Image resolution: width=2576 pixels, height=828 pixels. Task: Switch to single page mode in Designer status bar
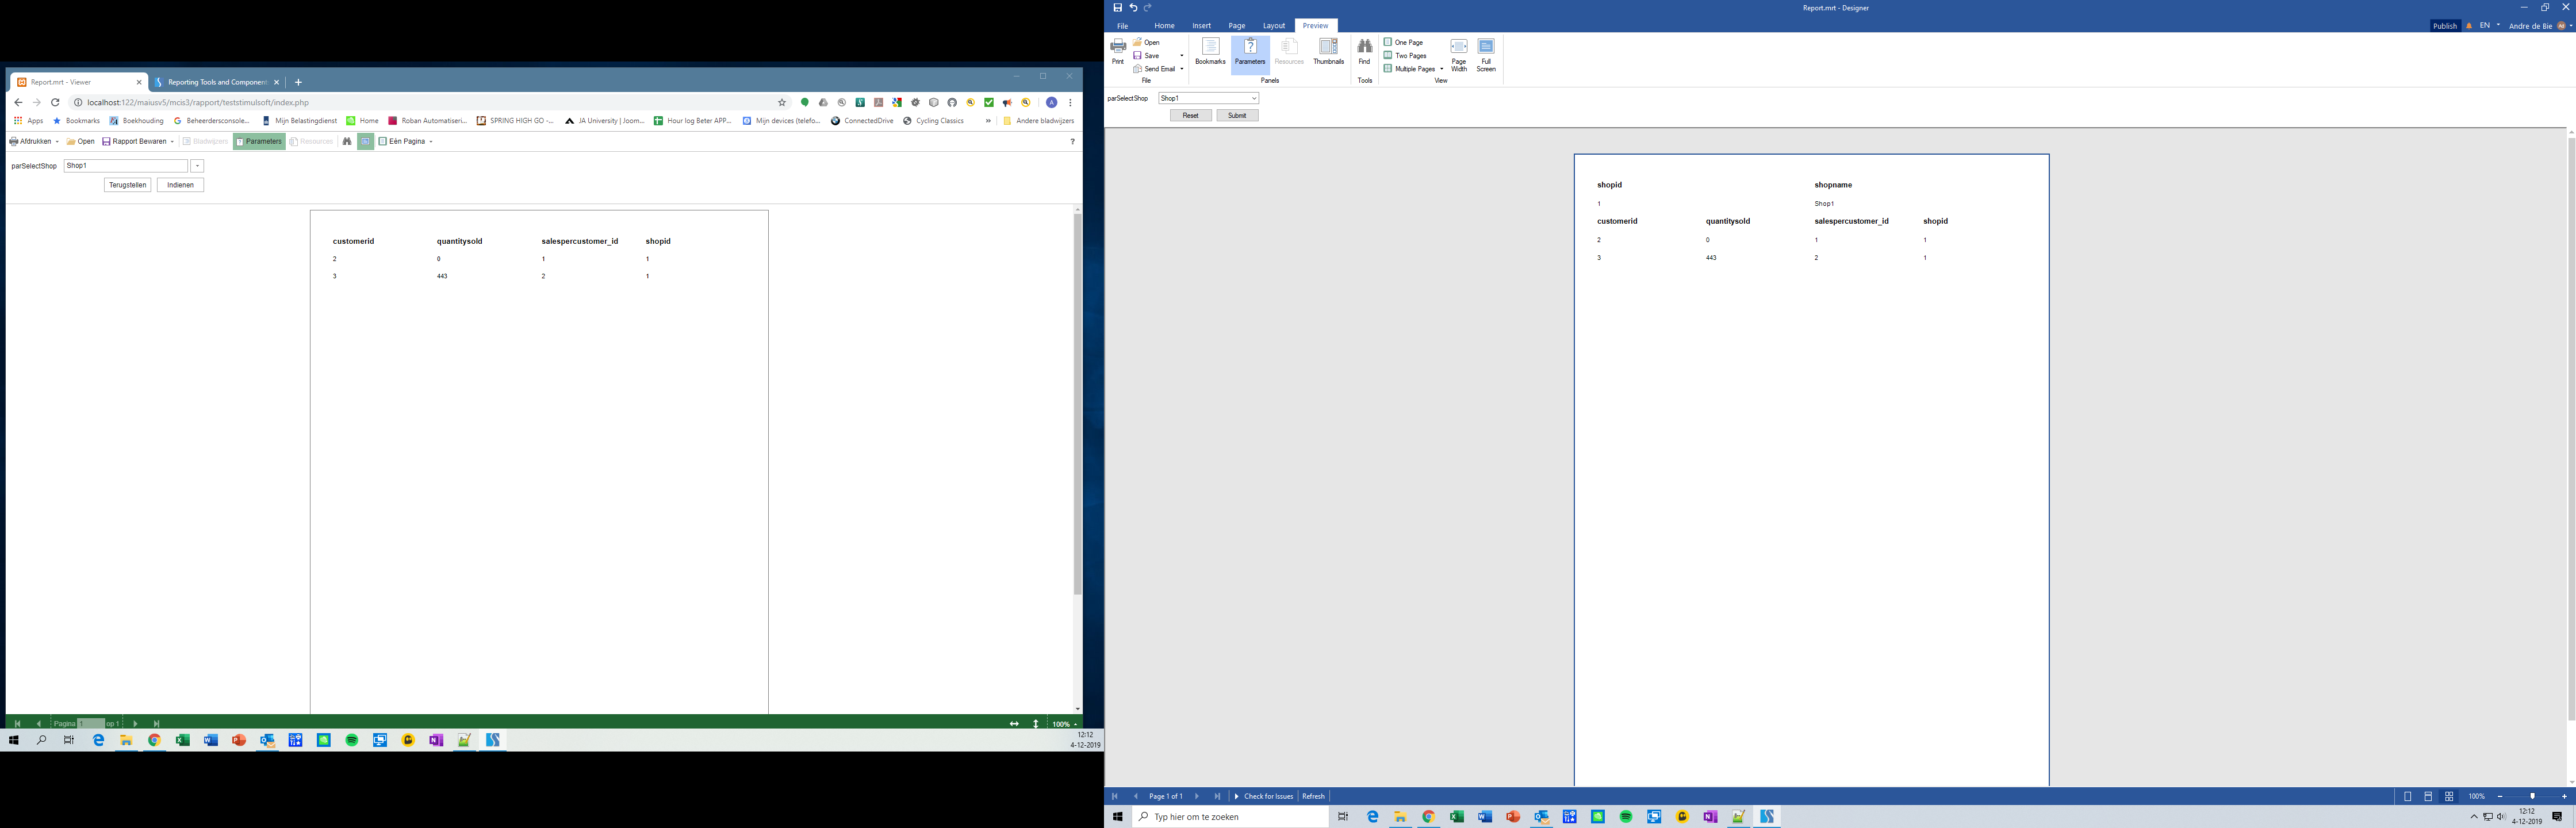[x=2408, y=796]
